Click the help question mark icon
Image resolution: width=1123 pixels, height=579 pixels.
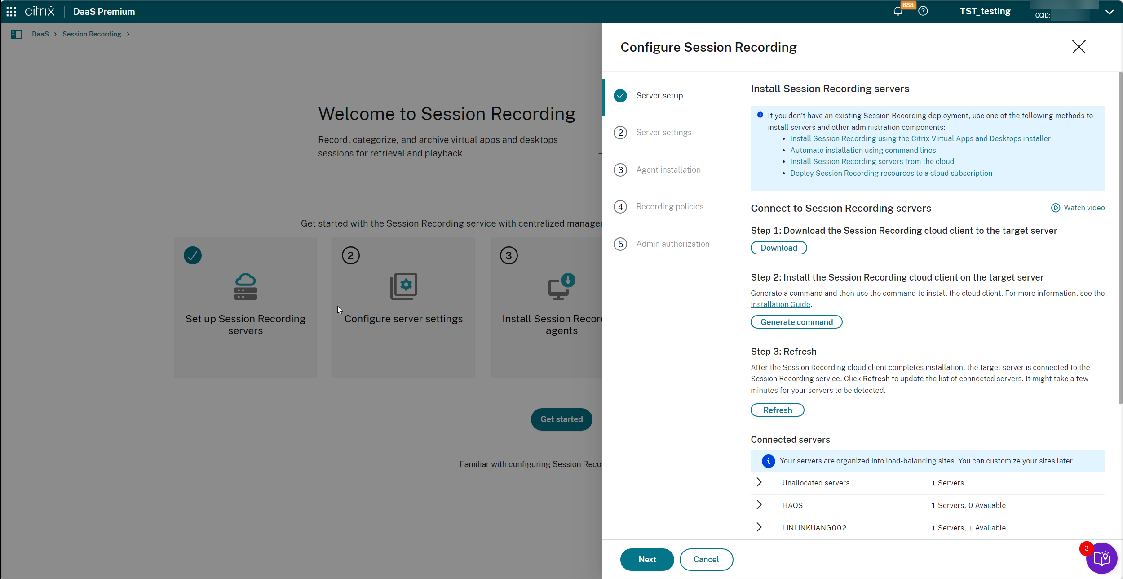click(x=923, y=11)
